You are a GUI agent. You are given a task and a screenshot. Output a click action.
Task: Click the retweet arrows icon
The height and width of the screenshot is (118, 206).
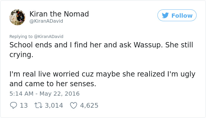click(x=38, y=105)
